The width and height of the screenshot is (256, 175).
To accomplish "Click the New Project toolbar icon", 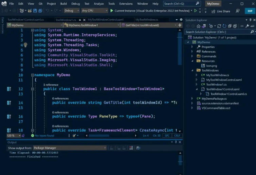I will click(21, 11).
